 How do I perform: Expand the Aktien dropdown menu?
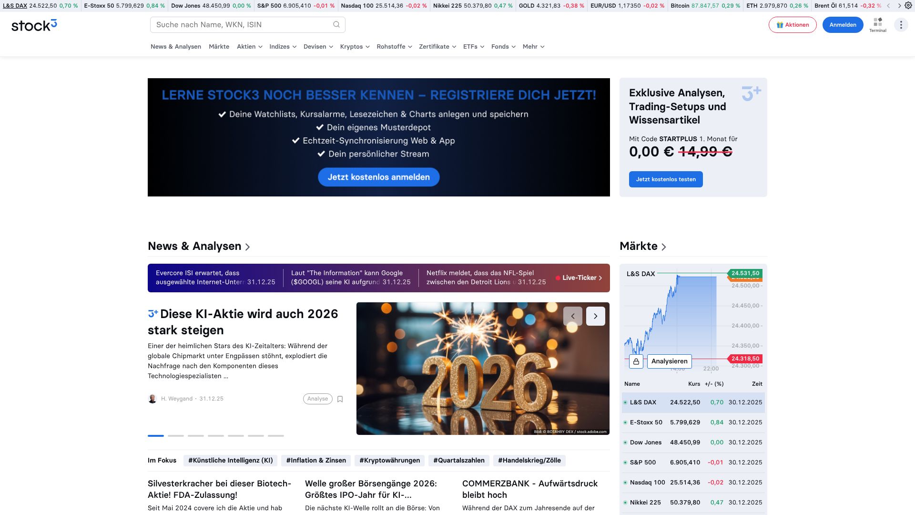(x=249, y=47)
